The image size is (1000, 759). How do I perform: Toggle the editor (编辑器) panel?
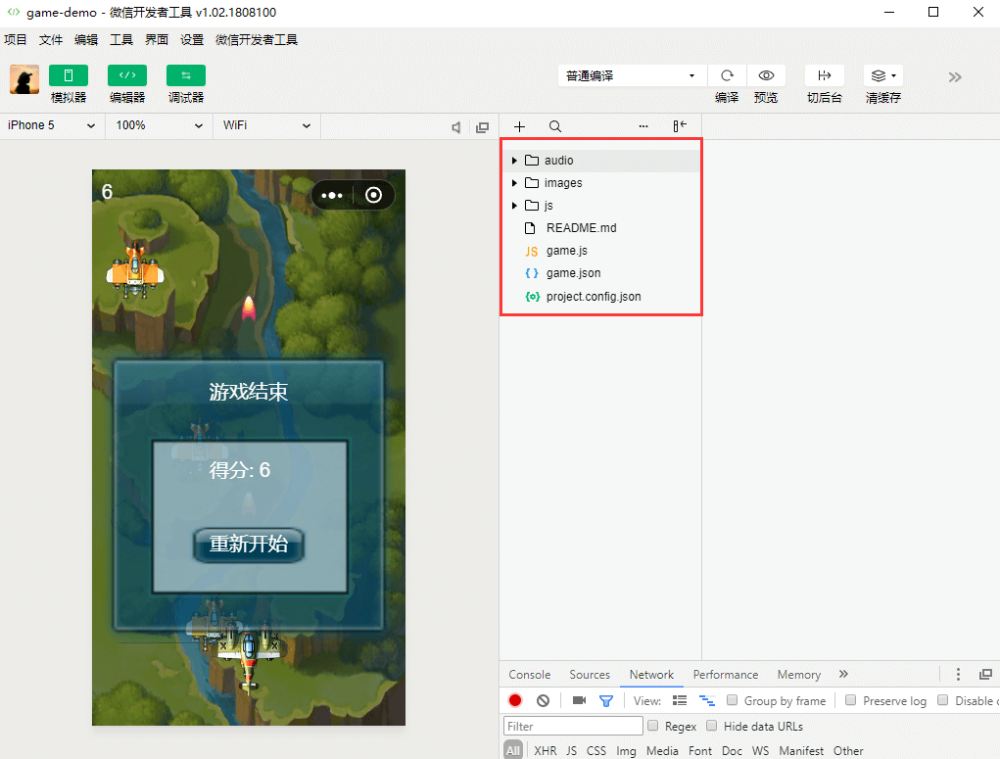[127, 75]
